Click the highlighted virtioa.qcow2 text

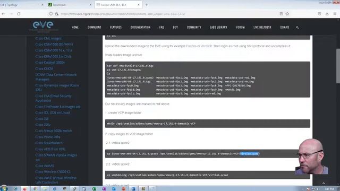249,154
